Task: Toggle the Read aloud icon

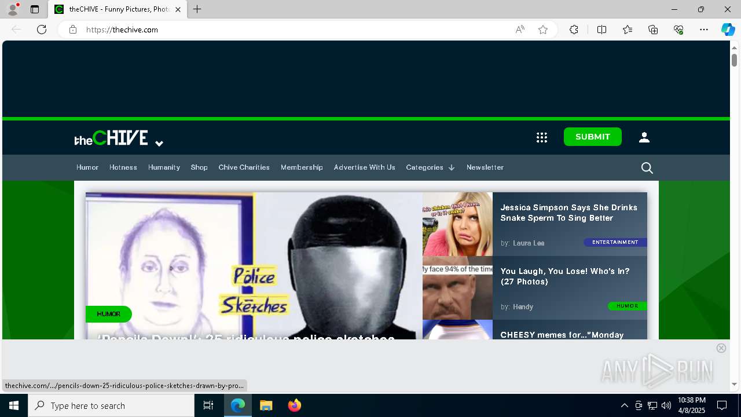Action: pos(520,30)
